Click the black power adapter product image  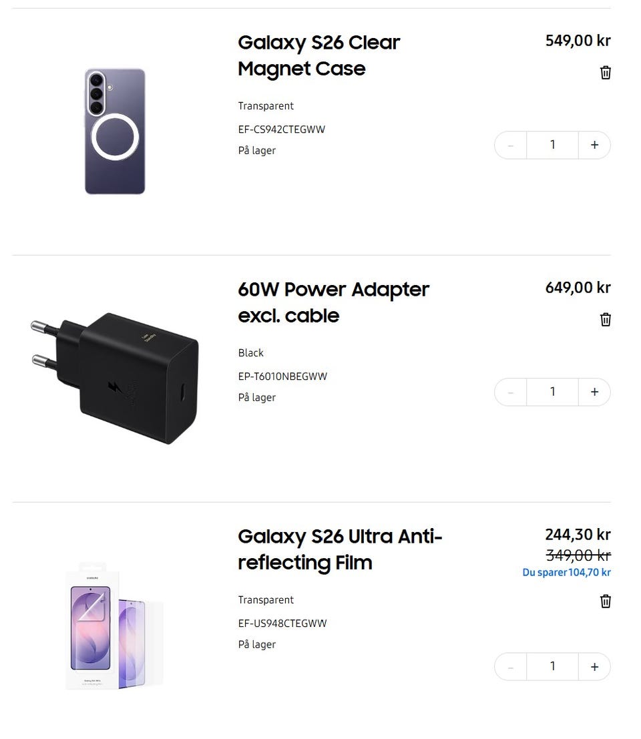[x=115, y=378]
